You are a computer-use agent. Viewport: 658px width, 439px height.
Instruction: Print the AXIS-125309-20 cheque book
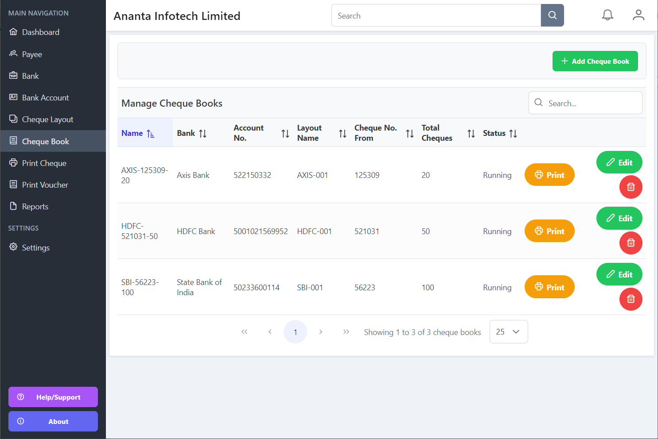[549, 175]
